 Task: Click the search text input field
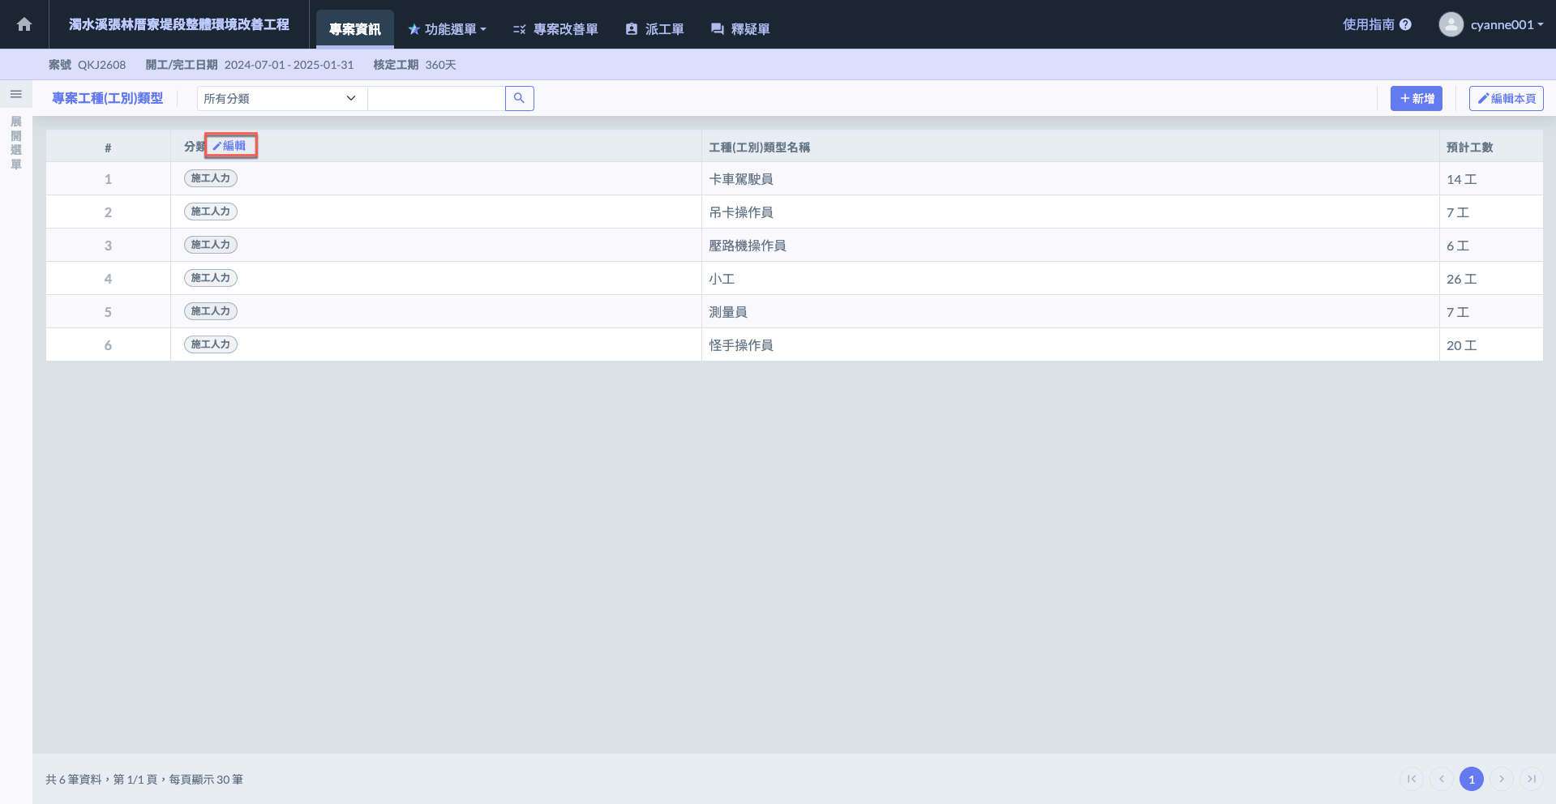tap(436, 98)
